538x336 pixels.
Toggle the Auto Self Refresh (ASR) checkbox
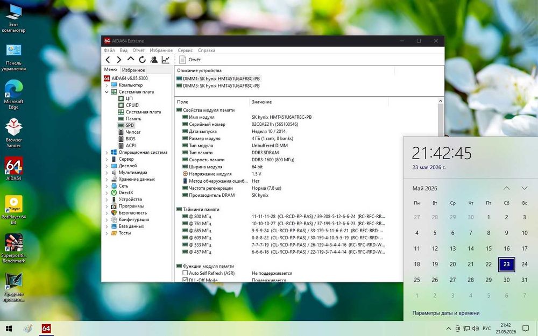tap(185, 273)
